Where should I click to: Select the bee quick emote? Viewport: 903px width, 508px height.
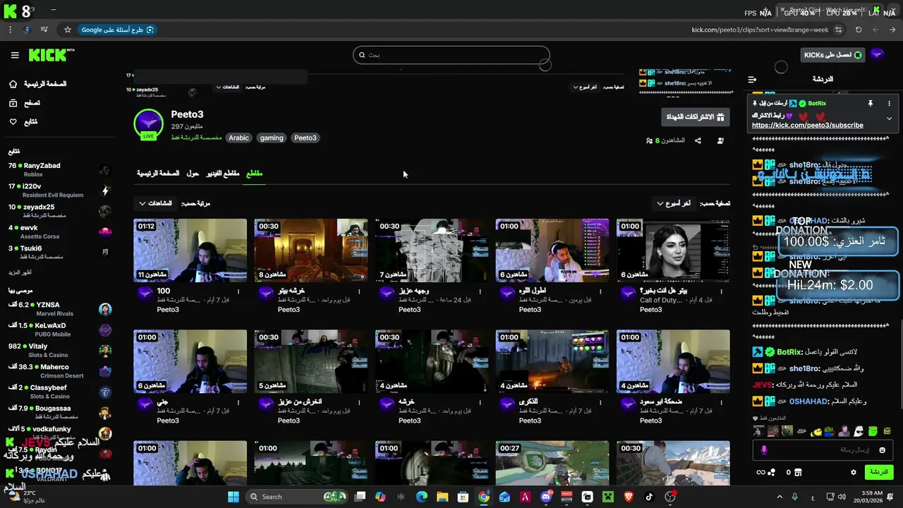pos(817,431)
